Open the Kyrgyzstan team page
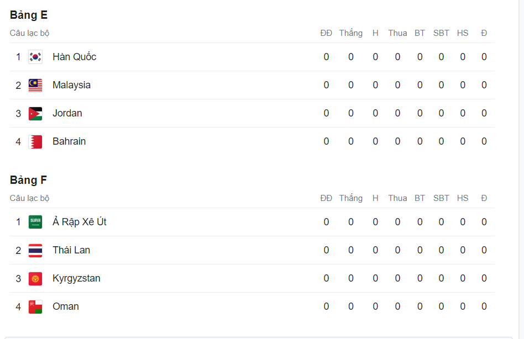Viewport: 524px width, 339px height. (x=76, y=278)
